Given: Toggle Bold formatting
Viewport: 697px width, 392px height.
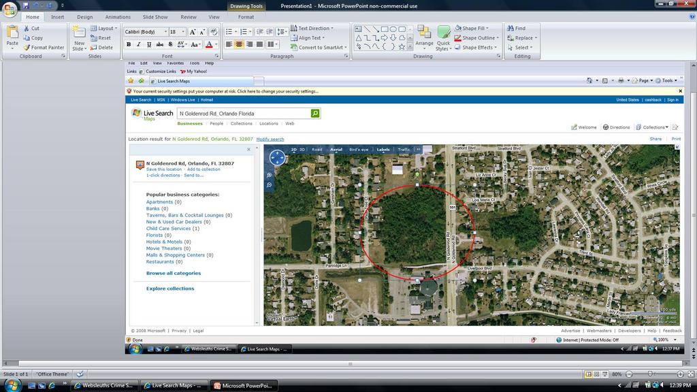Looking at the screenshot, I should pos(128,44).
